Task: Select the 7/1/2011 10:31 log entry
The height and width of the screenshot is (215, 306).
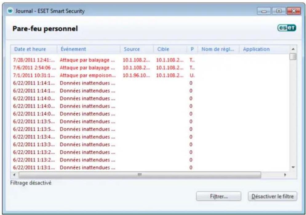Action: pyautogui.click(x=149, y=76)
